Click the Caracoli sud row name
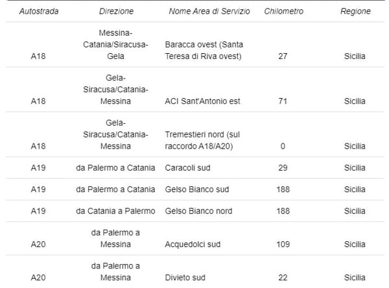This screenshot has height=288, width=389. [x=187, y=168]
